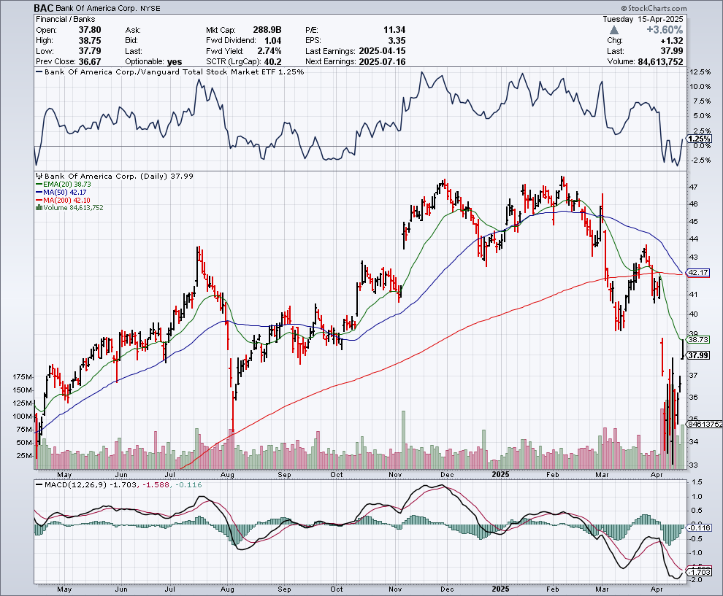Click the Mkt Cap value 288.9B
The width and height of the screenshot is (723, 596).
click(267, 30)
